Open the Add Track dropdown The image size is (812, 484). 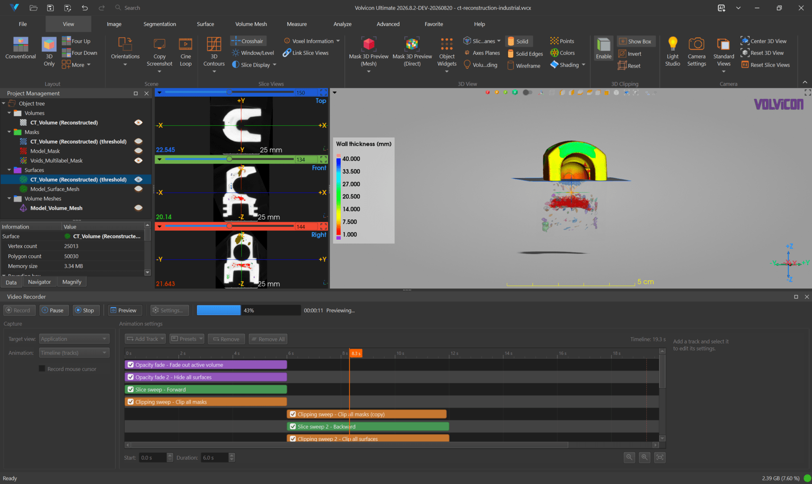[145, 339]
